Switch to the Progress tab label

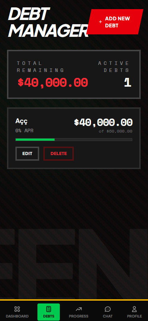click(x=79, y=316)
